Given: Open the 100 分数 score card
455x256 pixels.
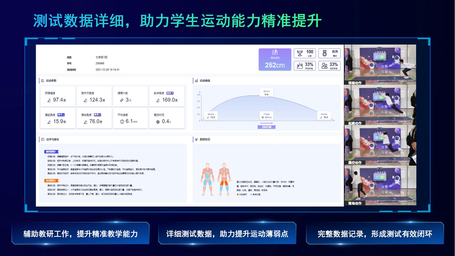Looking at the screenshot, I should [305, 53].
